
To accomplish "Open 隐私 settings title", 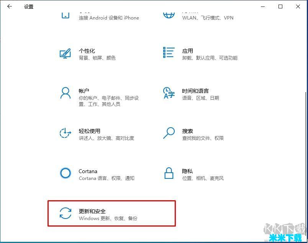I will tap(187, 171).
